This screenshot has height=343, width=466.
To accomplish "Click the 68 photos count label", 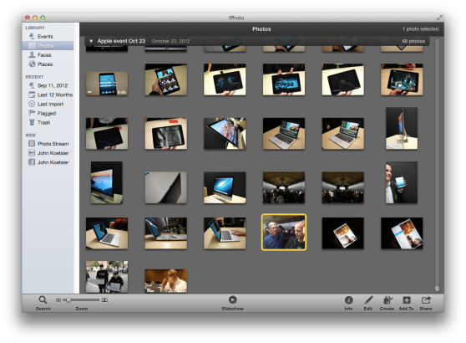I will 413,41.
